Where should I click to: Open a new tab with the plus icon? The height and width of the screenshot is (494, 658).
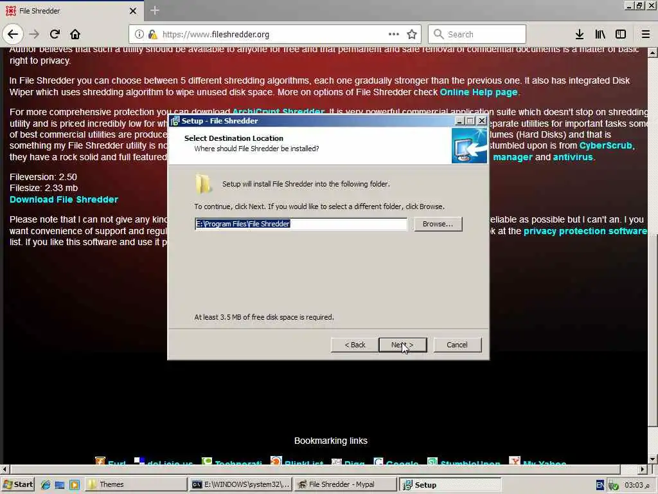point(155,10)
